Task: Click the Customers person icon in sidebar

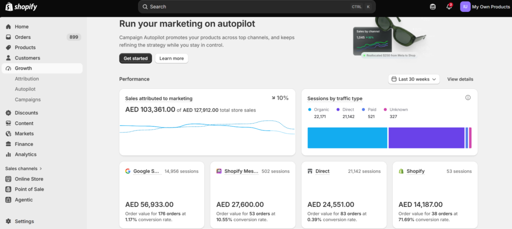Action: 8,58
